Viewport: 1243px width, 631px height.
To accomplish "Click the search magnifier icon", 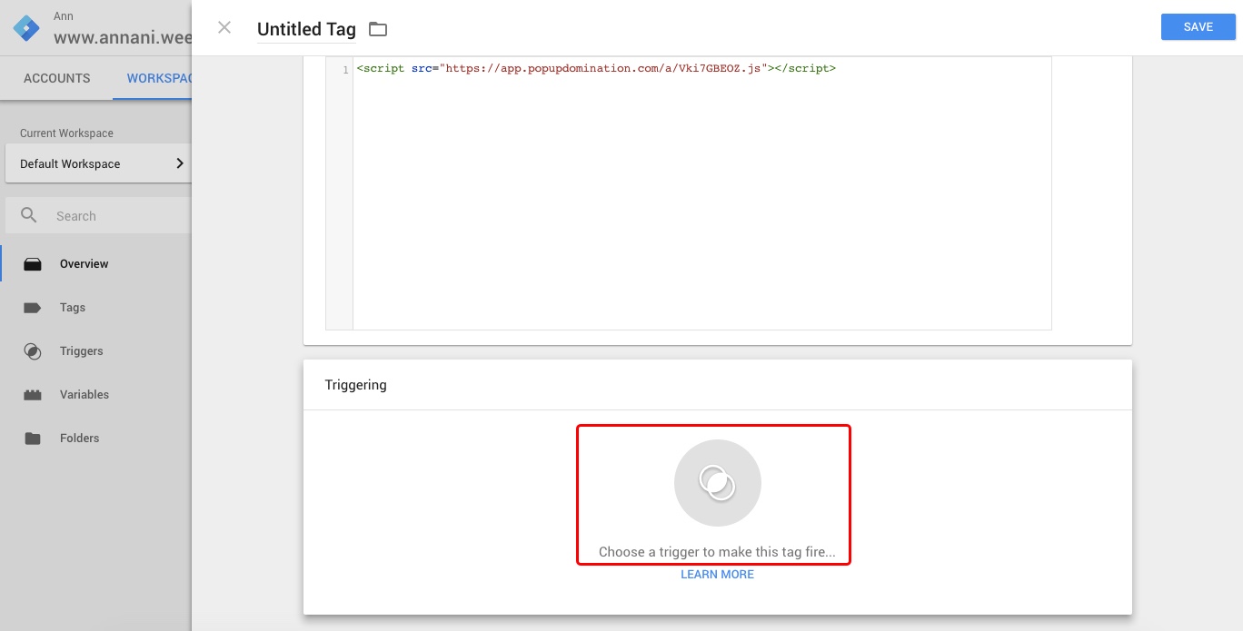I will [29, 215].
